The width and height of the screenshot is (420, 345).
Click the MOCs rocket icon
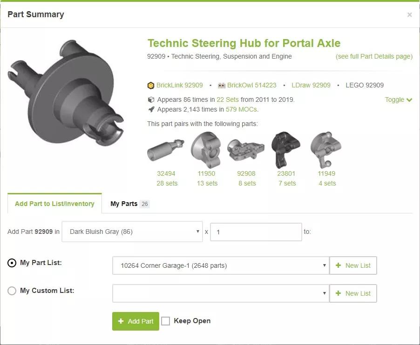[x=151, y=109]
